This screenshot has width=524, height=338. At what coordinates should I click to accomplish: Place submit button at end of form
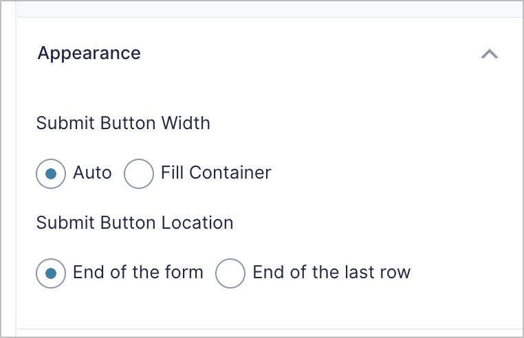pos(51,273)
